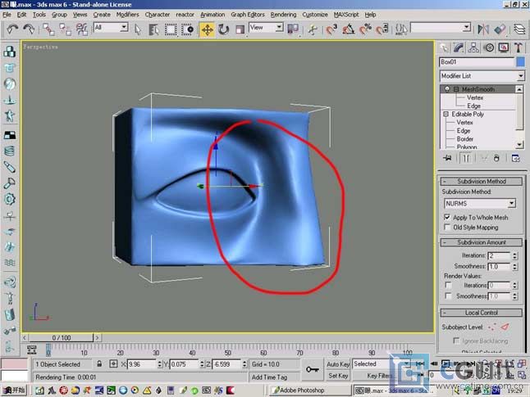The image size is (530, 397).
Task: Switch to Hierarchy command panel tab
Action: (x=473, y=48)
